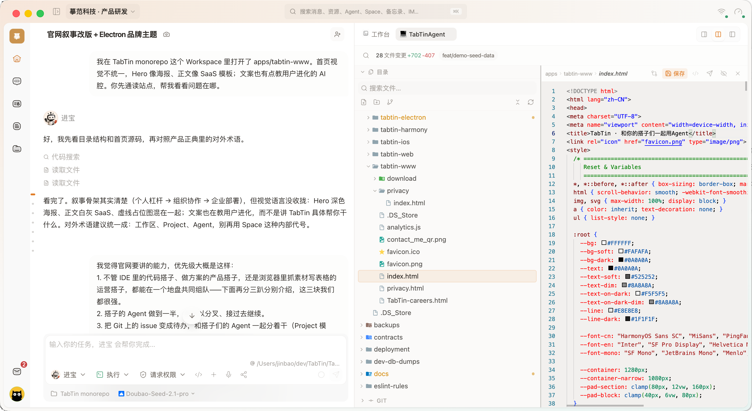Screen dimensions: 752x411
Task: Open the chat bubble icon in sidebar
Action: [x=17, y=81]
